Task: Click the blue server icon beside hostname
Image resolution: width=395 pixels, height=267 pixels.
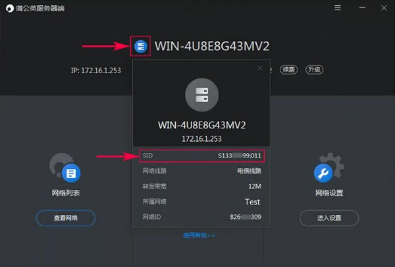Action: (x=140, y=46)
